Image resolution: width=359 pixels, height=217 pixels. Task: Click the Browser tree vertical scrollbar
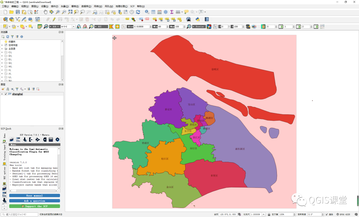[x=62, y=60]
